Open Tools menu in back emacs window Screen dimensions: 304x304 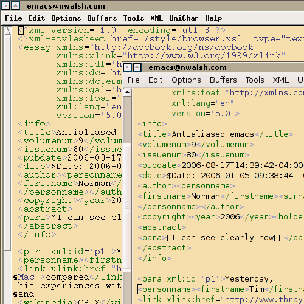click(134, 18)
